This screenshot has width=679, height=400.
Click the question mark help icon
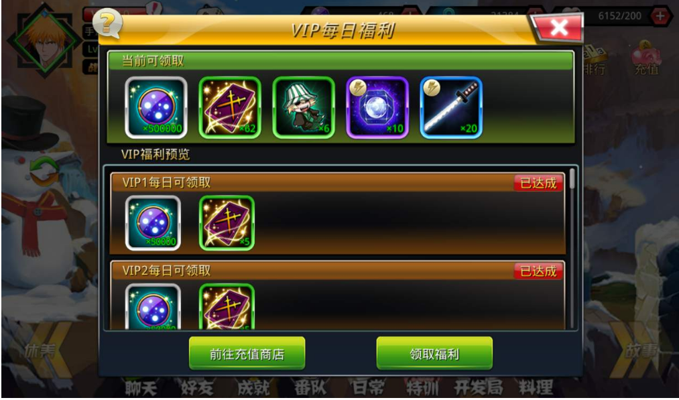pyautogui.click(x=107, y=23)
